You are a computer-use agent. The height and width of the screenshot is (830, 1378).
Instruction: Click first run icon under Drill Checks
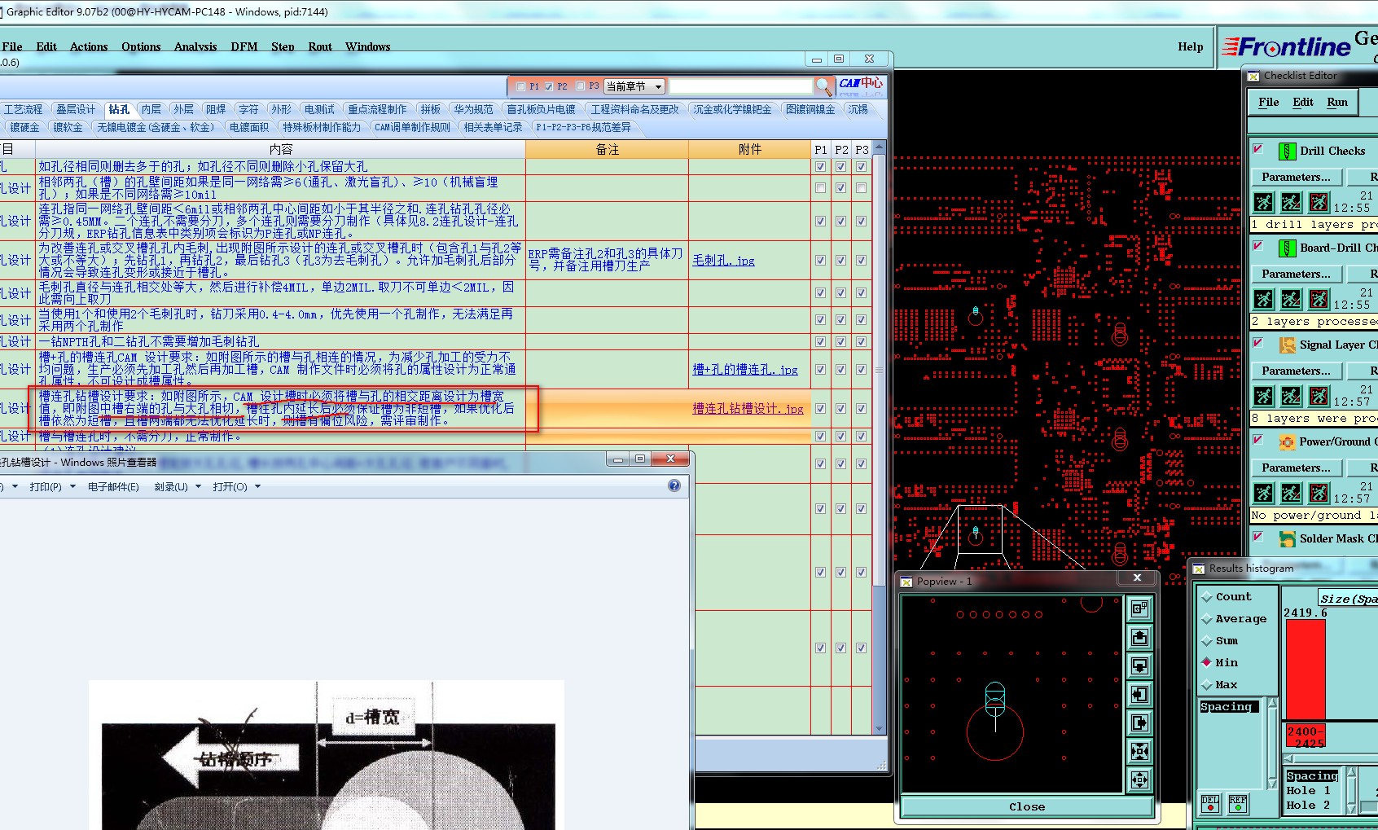1263,202
